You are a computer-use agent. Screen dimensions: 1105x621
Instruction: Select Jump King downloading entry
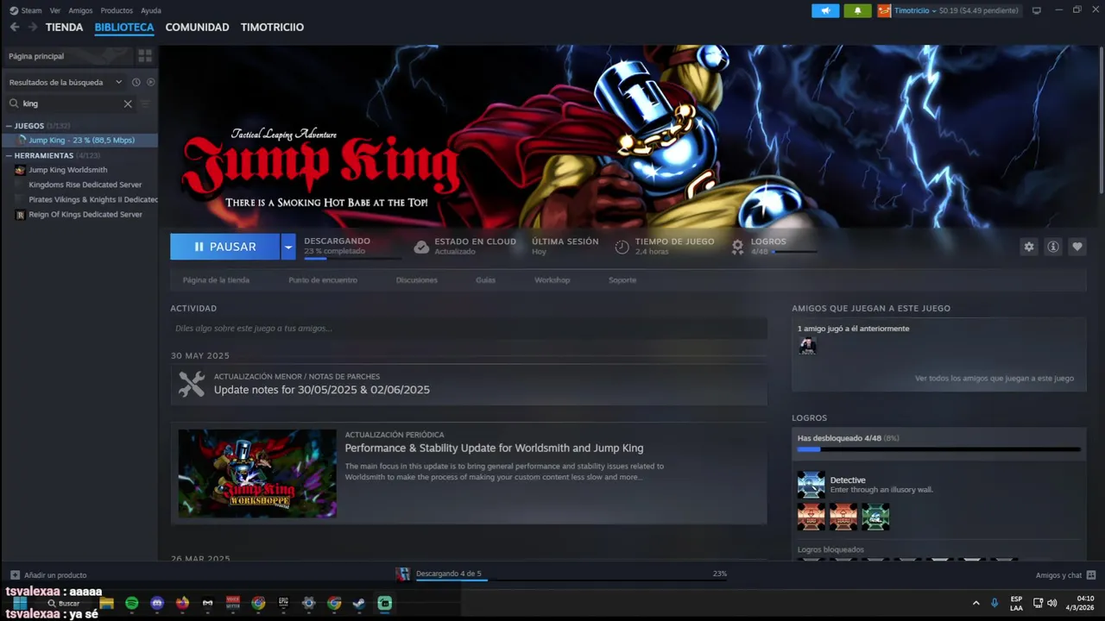pos(79,140)
